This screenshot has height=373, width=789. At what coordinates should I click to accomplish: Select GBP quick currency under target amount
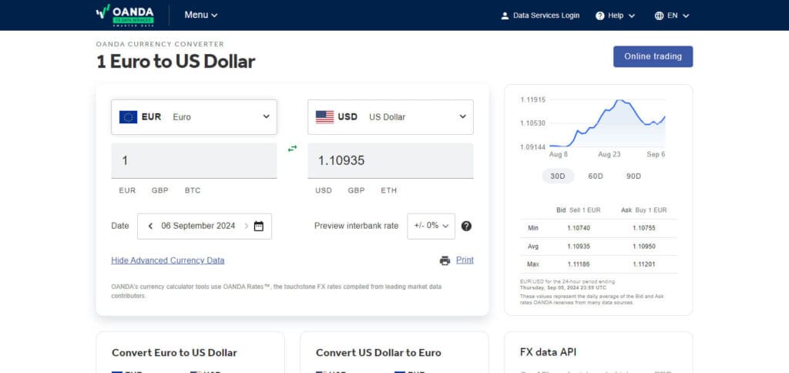coord(356,191)
